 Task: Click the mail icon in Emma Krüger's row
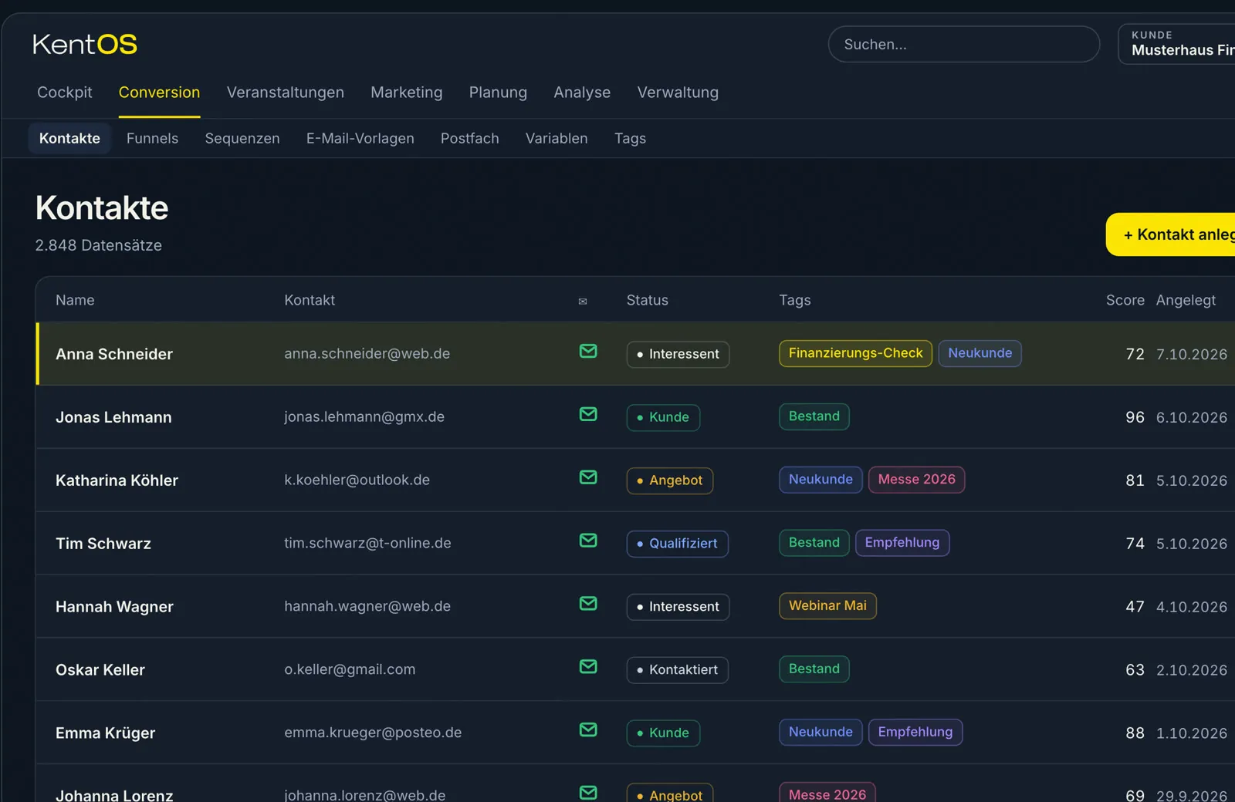coord(588,731)
